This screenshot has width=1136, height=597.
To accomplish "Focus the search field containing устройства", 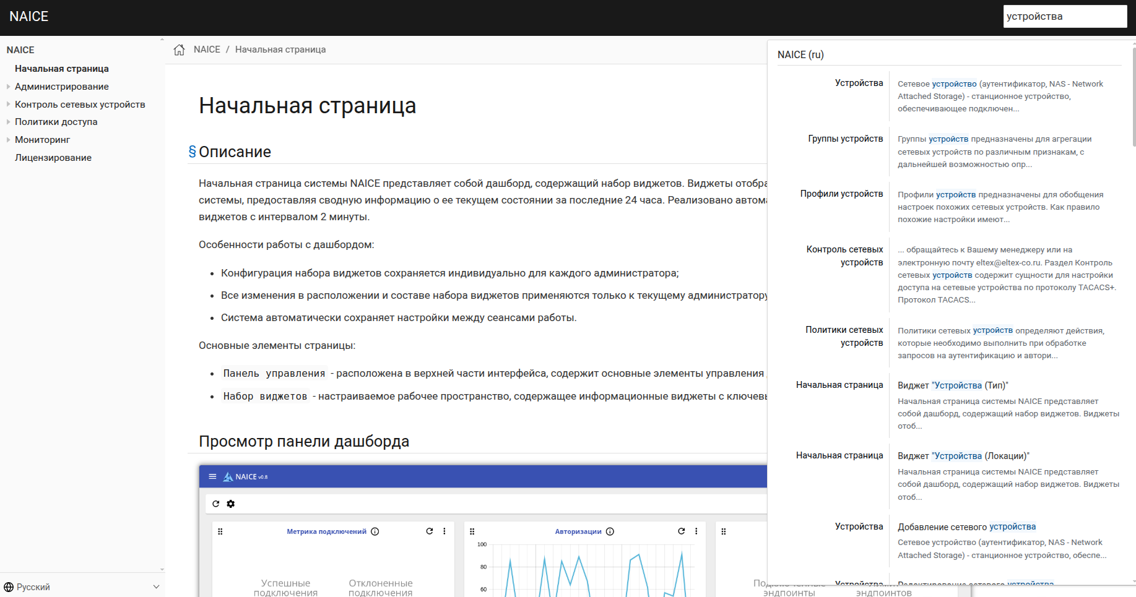I will pos(1065,17).
